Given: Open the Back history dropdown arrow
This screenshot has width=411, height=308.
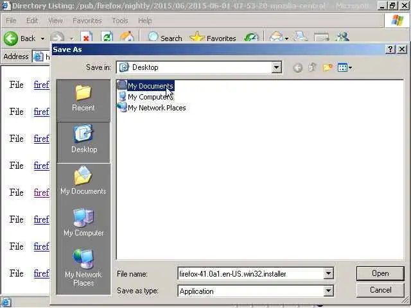Looking at the screenshot, I should tap(42, 38).
